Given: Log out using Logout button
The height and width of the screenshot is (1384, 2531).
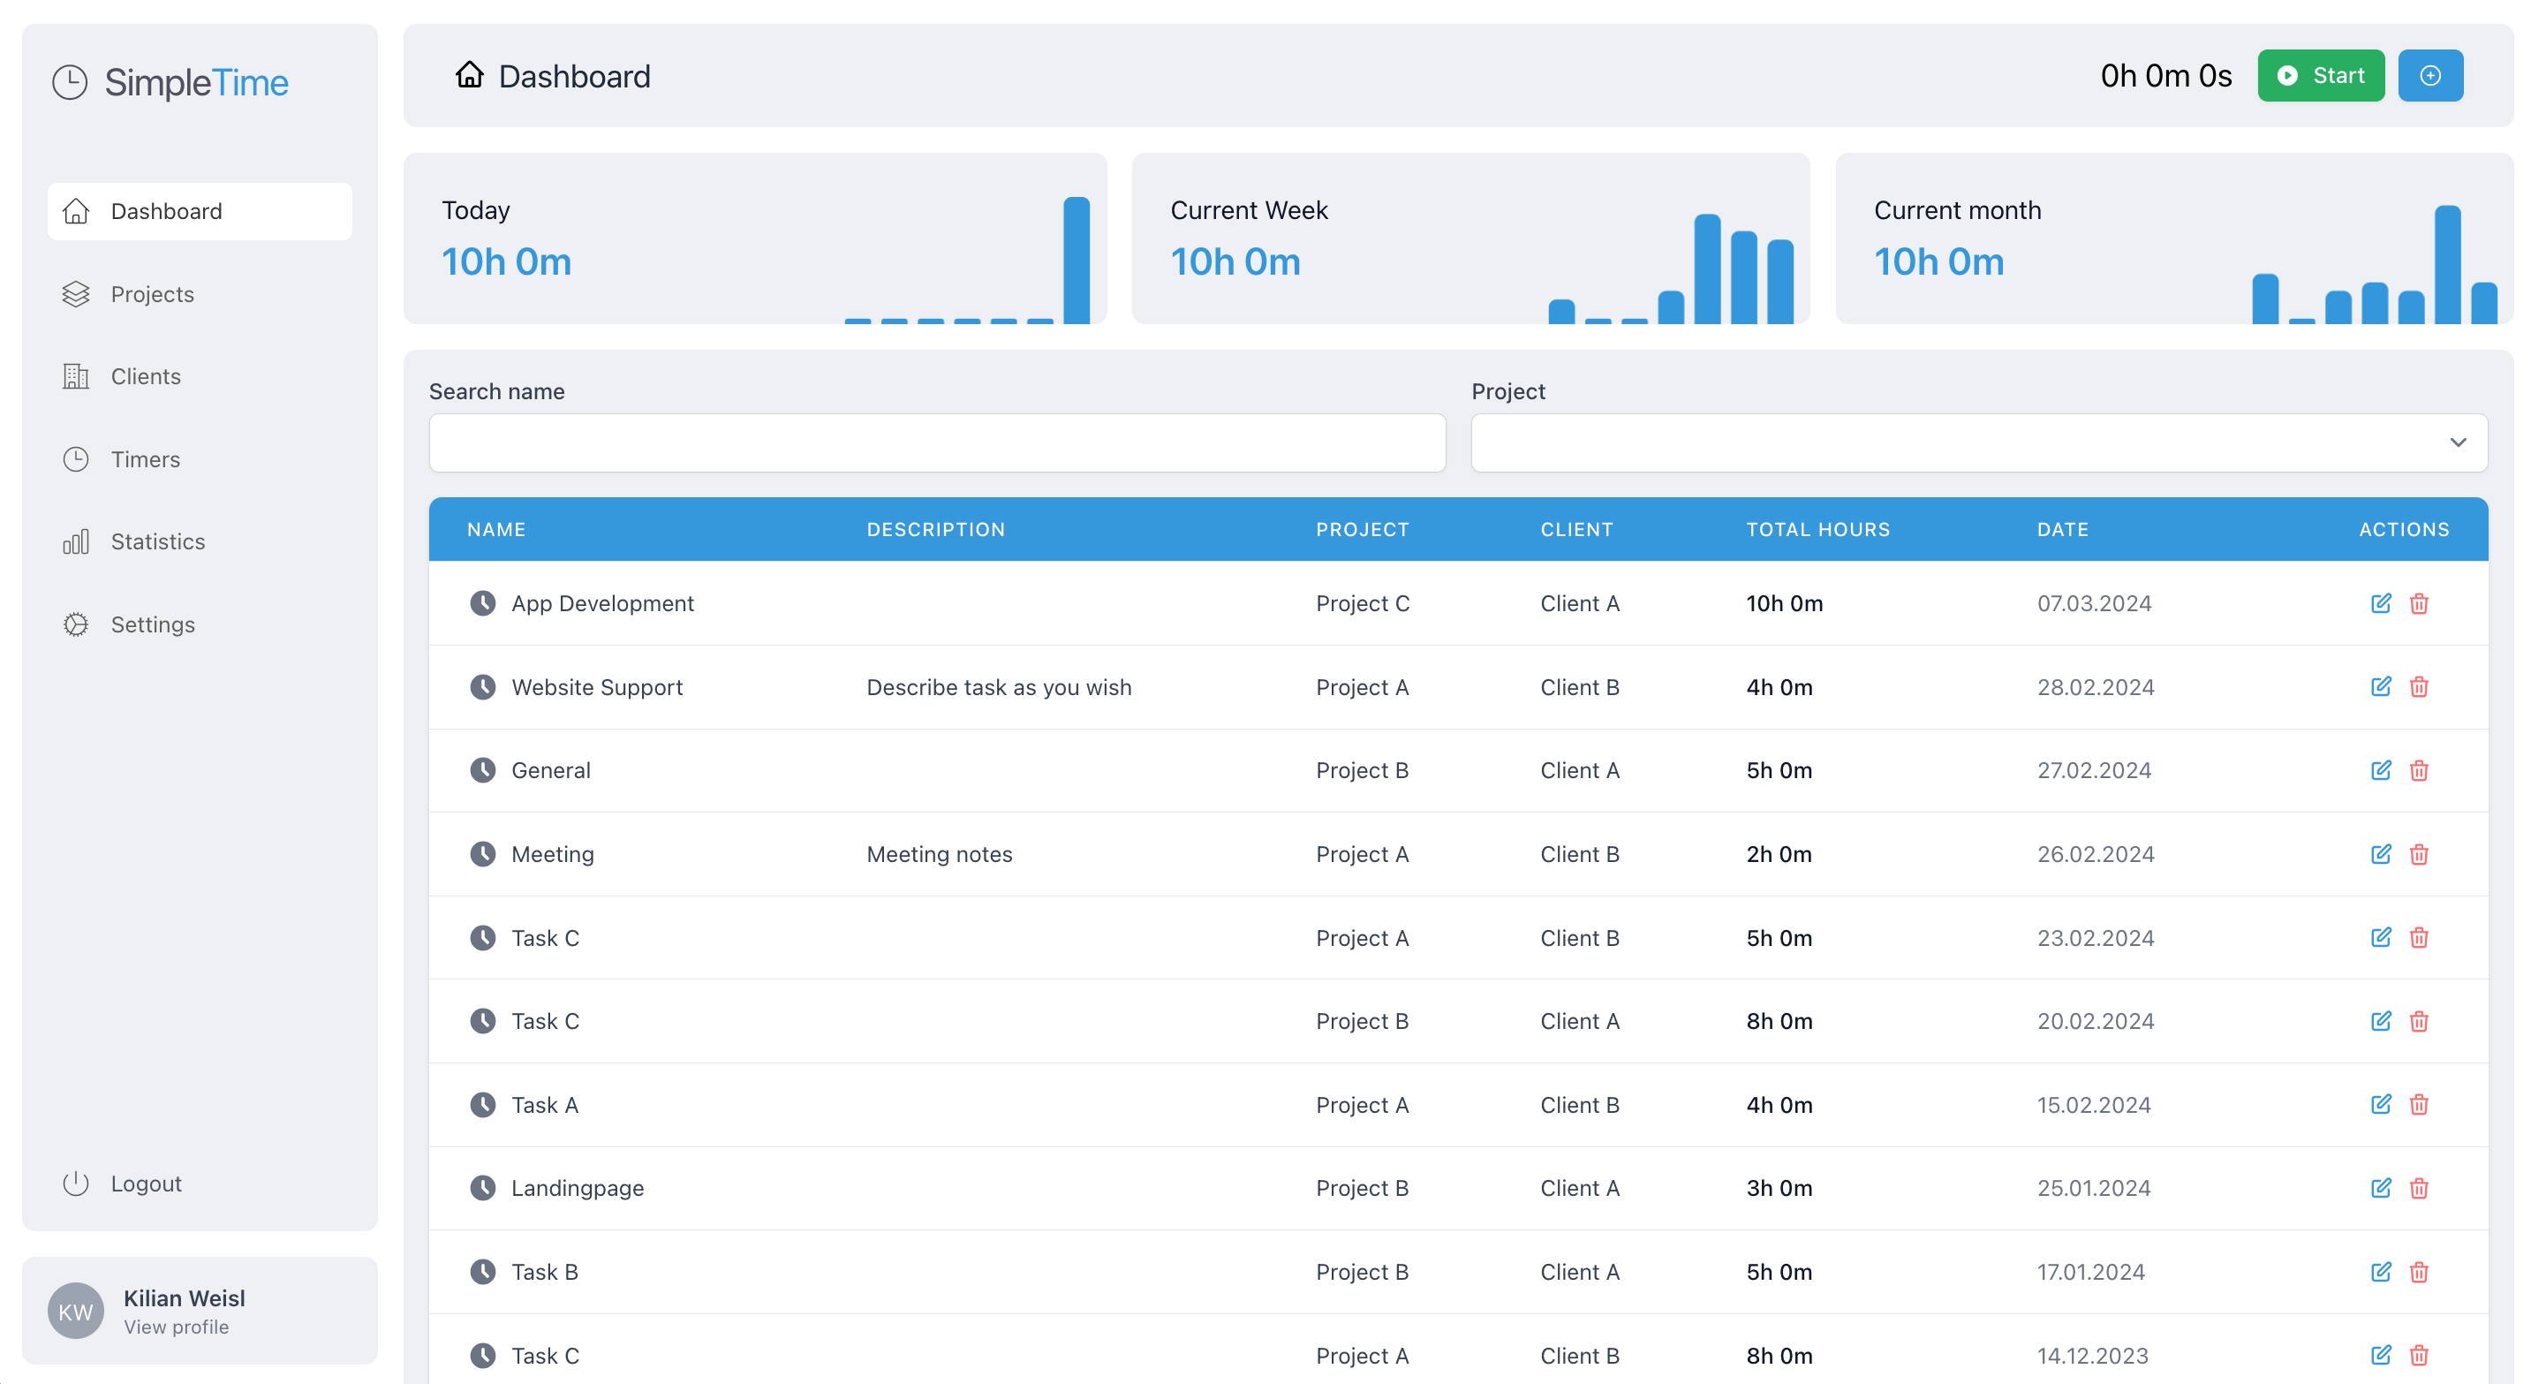Looking at the screenshot, I should [x=146, y=1184].
